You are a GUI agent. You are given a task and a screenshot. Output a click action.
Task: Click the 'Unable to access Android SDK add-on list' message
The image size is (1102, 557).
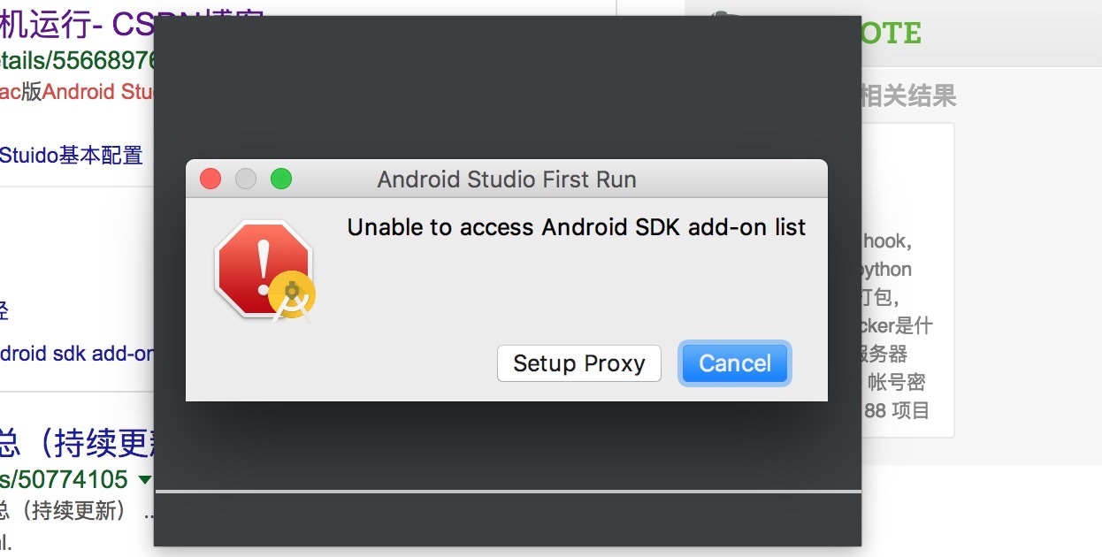[576, 227]
